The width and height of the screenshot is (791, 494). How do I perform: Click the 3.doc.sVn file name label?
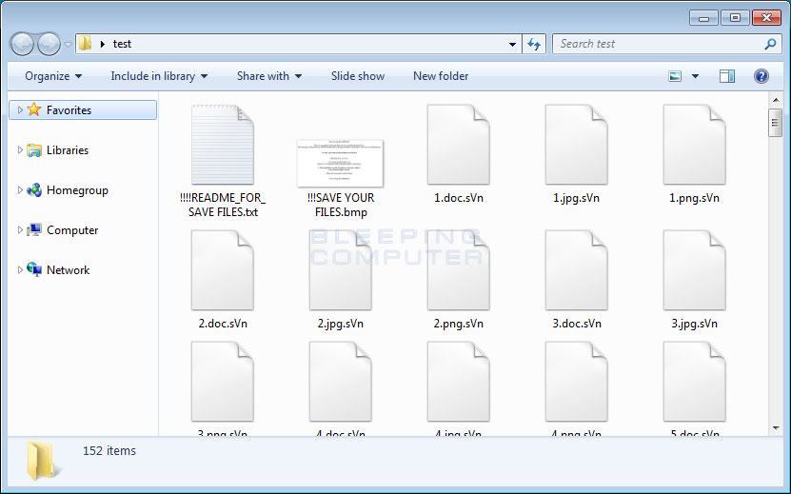pos(577,324)
